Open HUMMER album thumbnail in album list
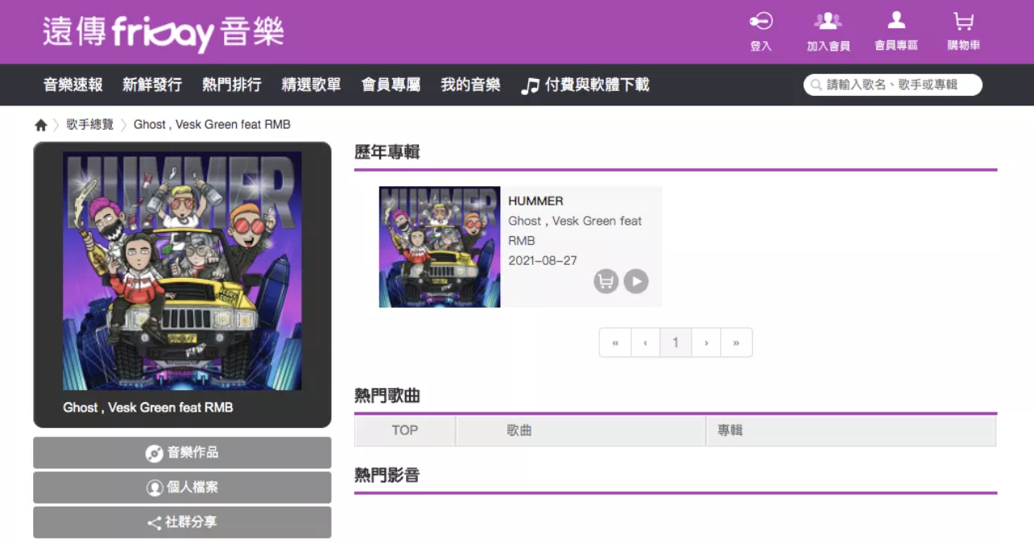The height and width of the screenshot is (543, 1034). click(x=440, y=247)
